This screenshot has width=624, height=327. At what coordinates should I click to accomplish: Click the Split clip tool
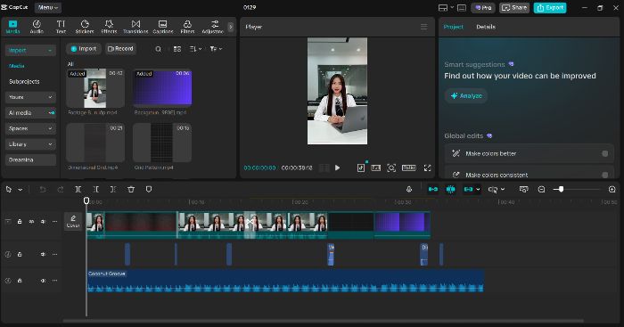click(x=78, y=190)
